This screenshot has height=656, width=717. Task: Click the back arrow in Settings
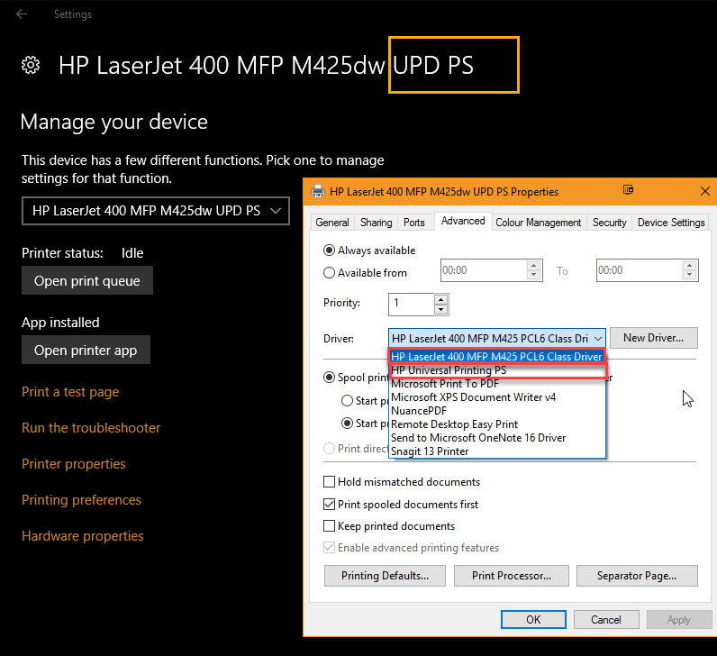pos(22,14)
